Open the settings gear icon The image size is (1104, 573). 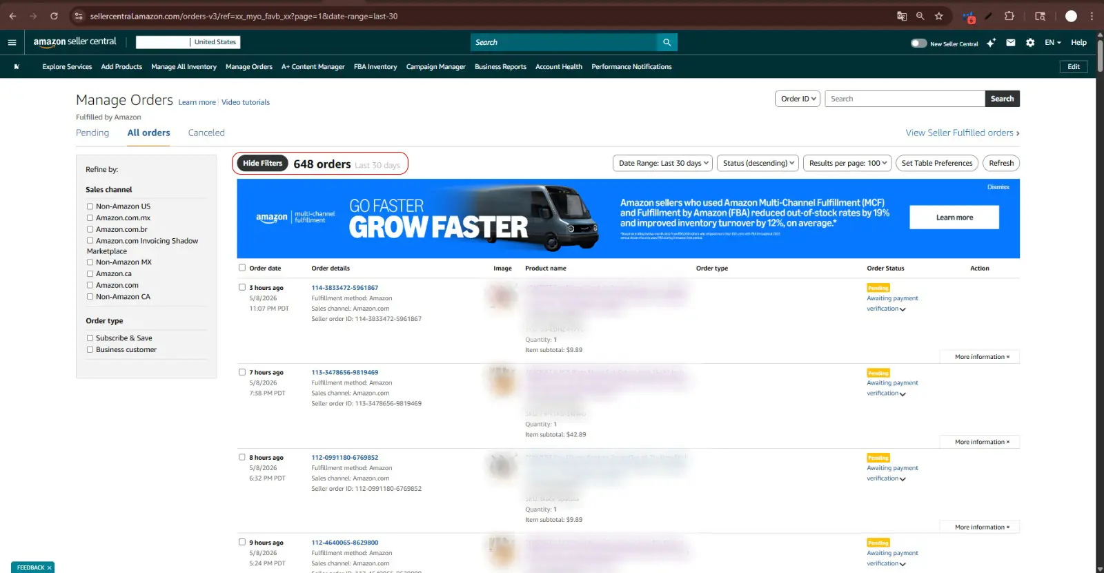click(x=1030, y=43)
